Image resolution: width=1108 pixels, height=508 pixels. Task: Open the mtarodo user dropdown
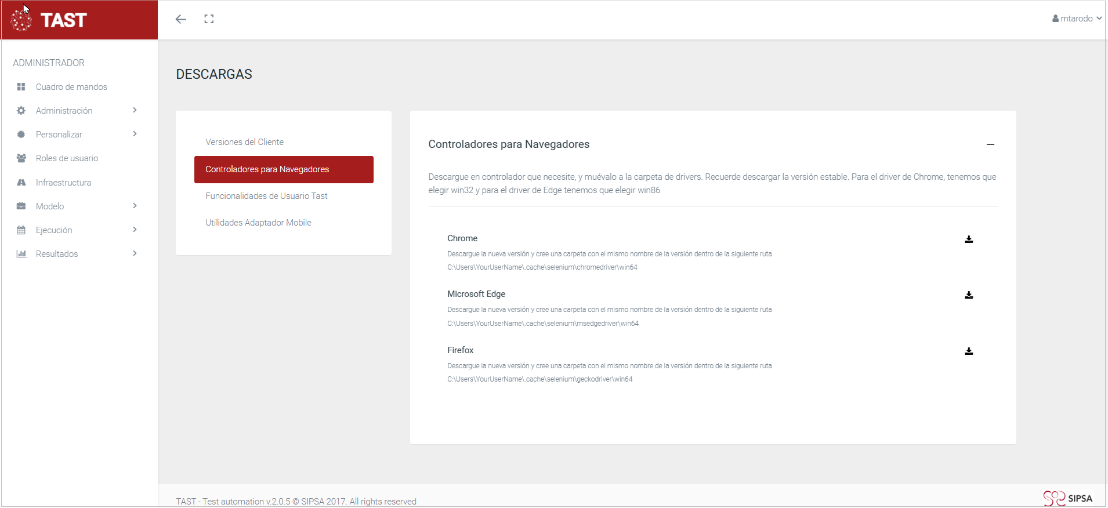[x=1077, y=19]
